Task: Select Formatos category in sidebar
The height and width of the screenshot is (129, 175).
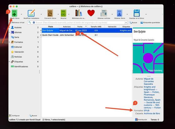Action: pos(19,42)
